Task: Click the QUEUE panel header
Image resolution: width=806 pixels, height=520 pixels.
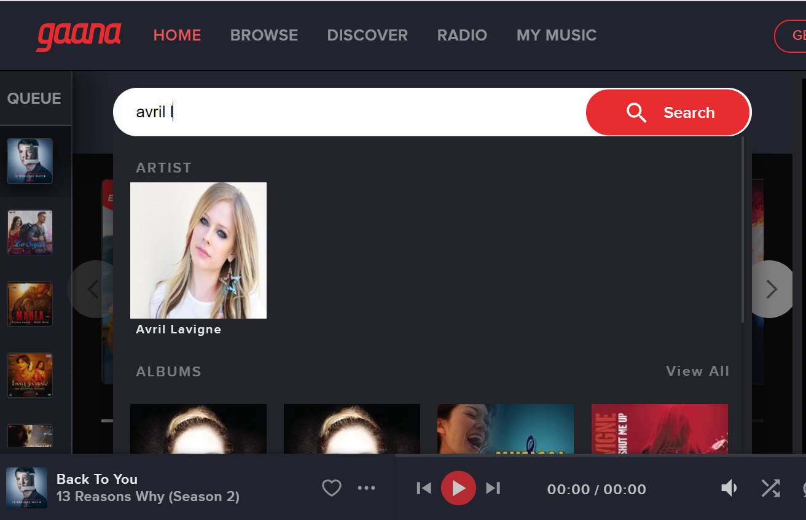Action: [x=34, y=98]
